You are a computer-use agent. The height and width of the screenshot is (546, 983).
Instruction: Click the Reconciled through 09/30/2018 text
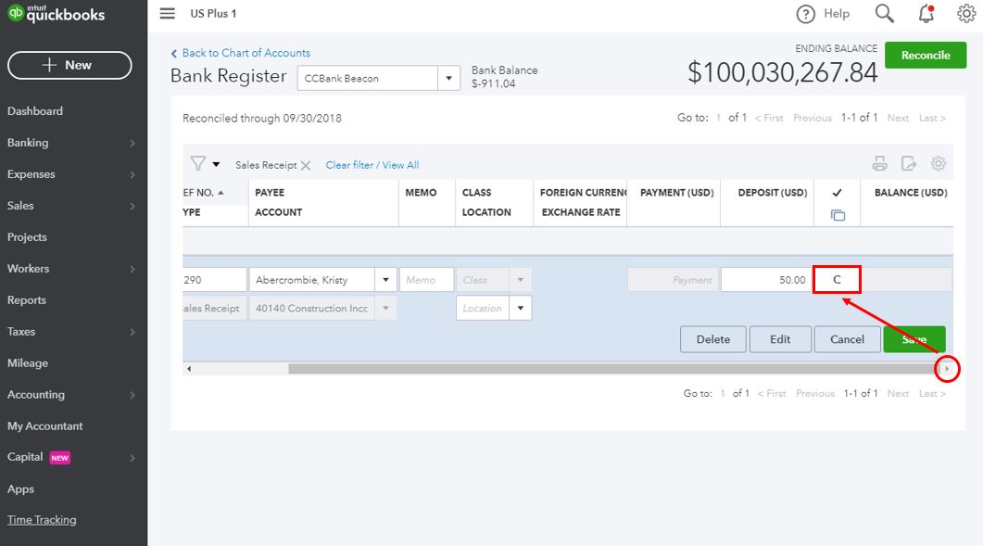point(262,118)
